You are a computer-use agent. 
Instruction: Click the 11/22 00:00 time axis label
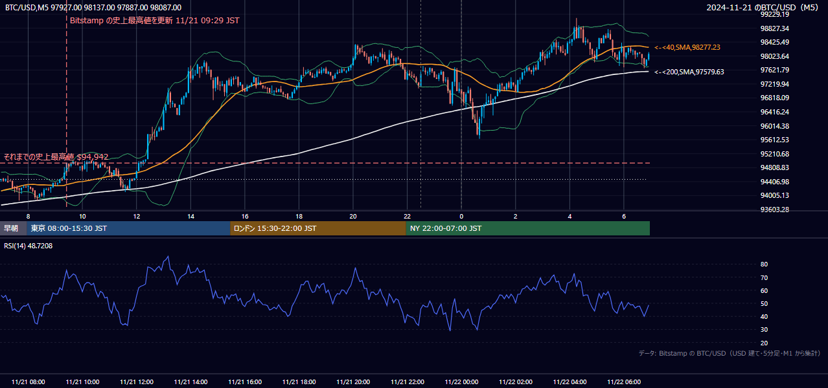[x=461, y=382]
